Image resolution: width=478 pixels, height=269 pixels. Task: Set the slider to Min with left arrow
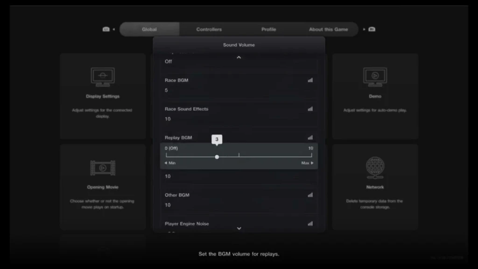(170, 163)
